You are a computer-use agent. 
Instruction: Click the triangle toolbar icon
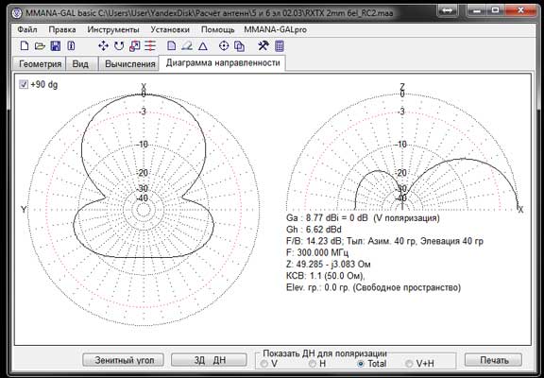tap(203, 45)
